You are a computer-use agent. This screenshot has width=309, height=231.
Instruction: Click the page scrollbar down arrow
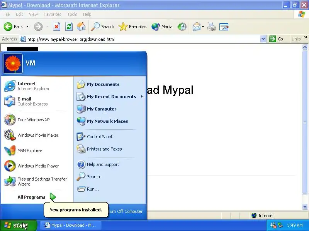[305, 206]
